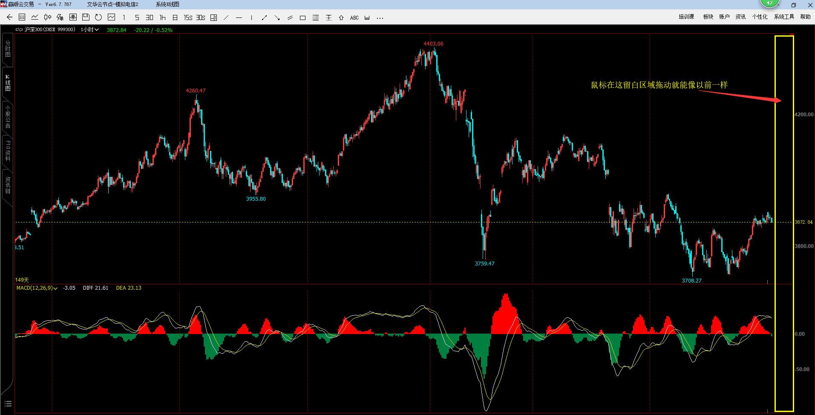Screen dimensions: 815x415
Task: Open the 账户 menu button
Action: (x=724, y=17)
